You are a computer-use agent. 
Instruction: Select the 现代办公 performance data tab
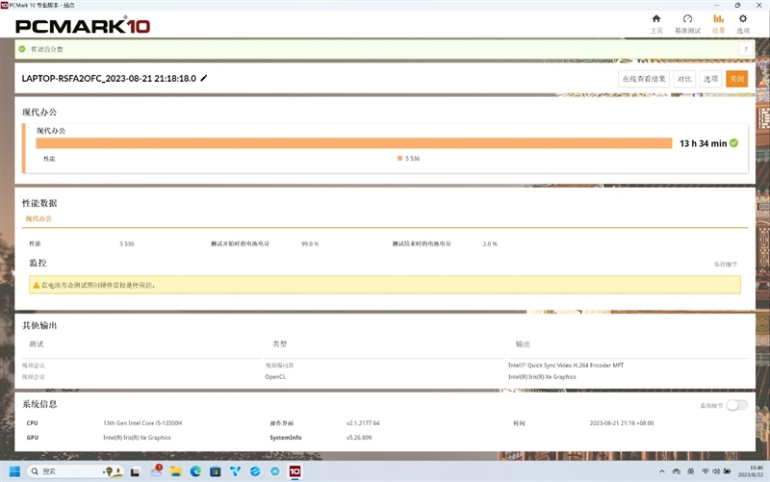(x=38, y=218)
